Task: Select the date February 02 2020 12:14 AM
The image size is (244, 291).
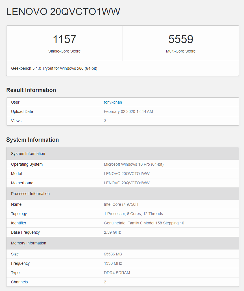Action: click(128, 111)
